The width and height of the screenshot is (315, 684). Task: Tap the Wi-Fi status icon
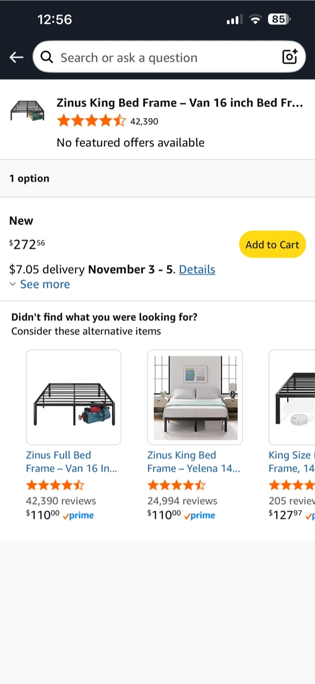(x=256, y=19)
